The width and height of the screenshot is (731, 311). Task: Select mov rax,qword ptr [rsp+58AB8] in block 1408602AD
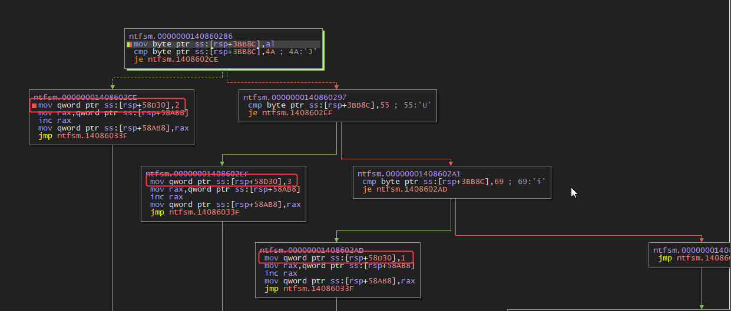pyautogui.click(x=339, y=266)
